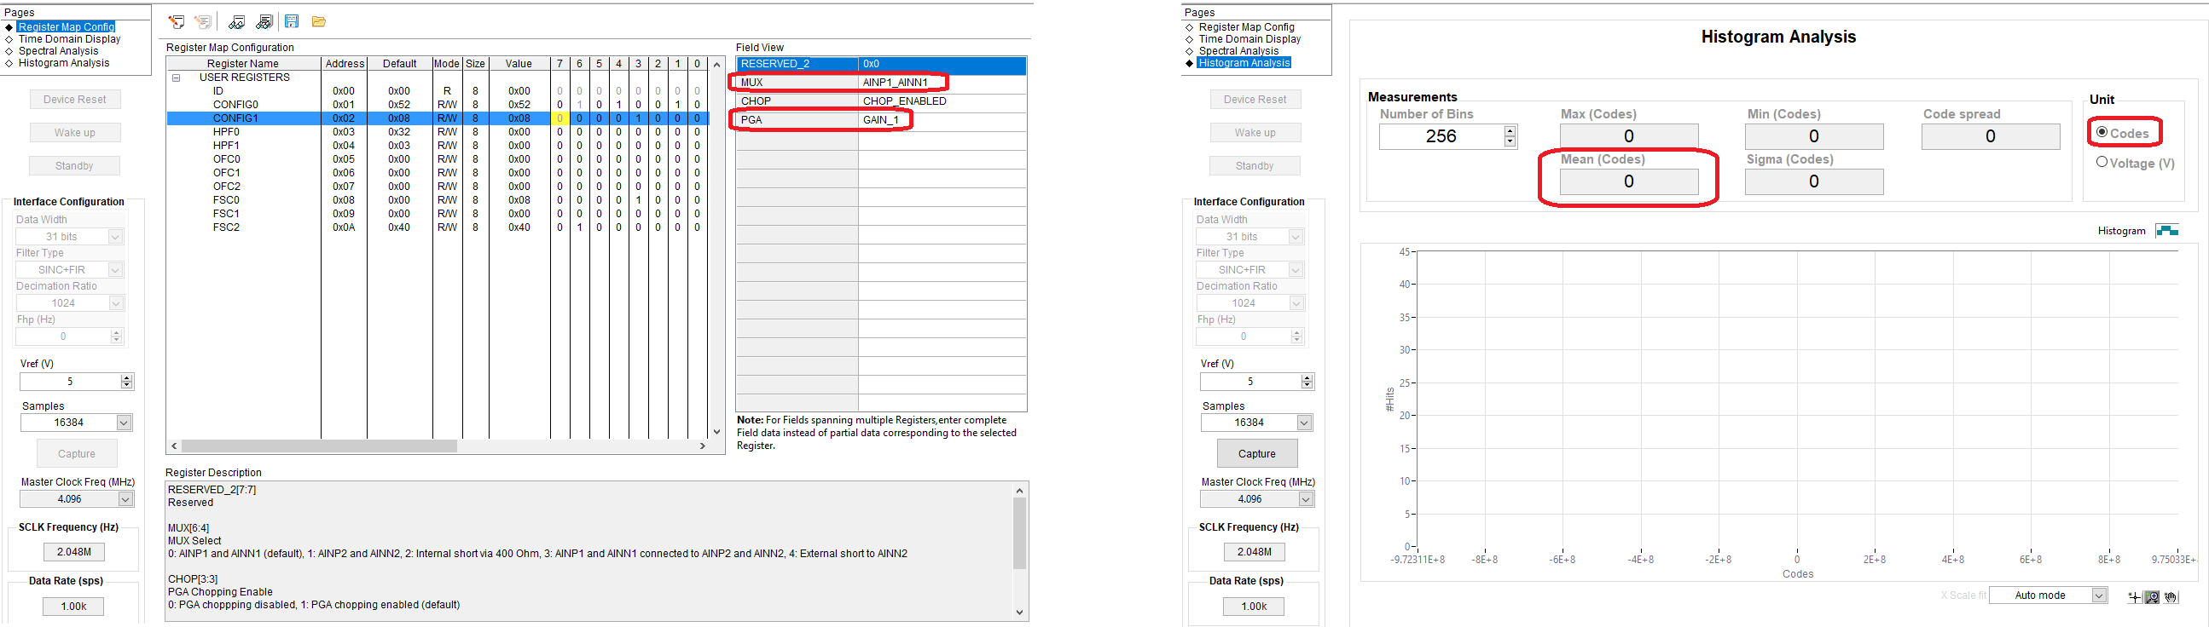Select the graph zoom magnifier tool

point(2152,597)
